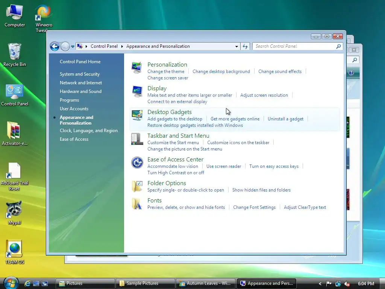Expand the Control Panel breadcrumb arrow
385x289 pixels.
122,46
